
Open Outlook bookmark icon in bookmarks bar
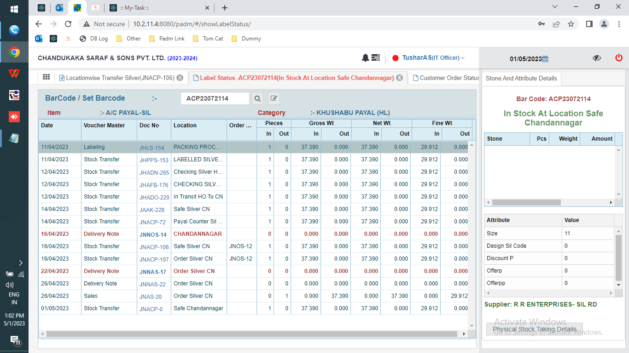[x=39, y=39]
